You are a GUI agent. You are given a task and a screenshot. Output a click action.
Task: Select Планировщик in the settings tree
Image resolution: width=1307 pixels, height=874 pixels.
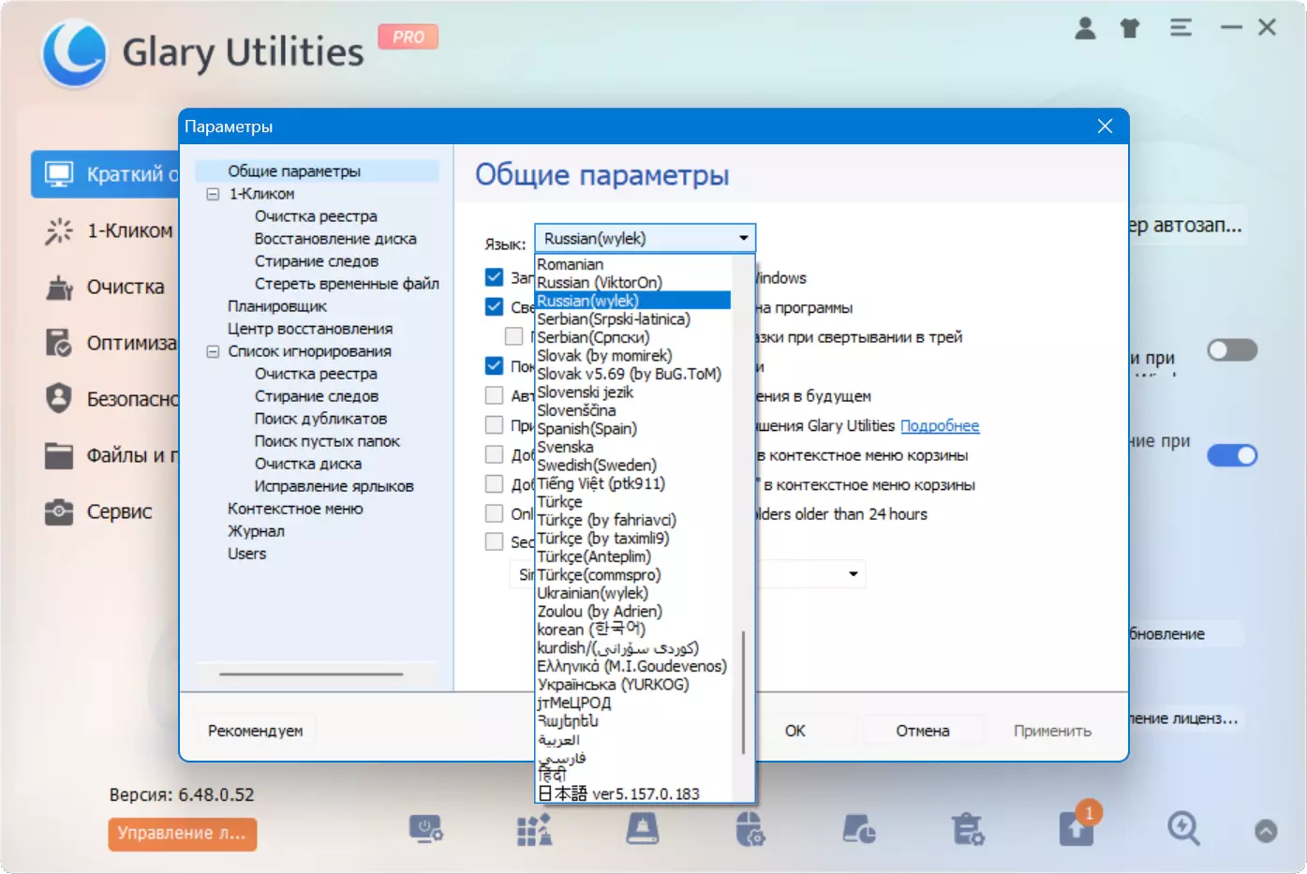pos(277,306)
